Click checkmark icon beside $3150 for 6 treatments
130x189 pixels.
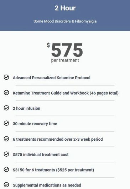coord(6,169)
